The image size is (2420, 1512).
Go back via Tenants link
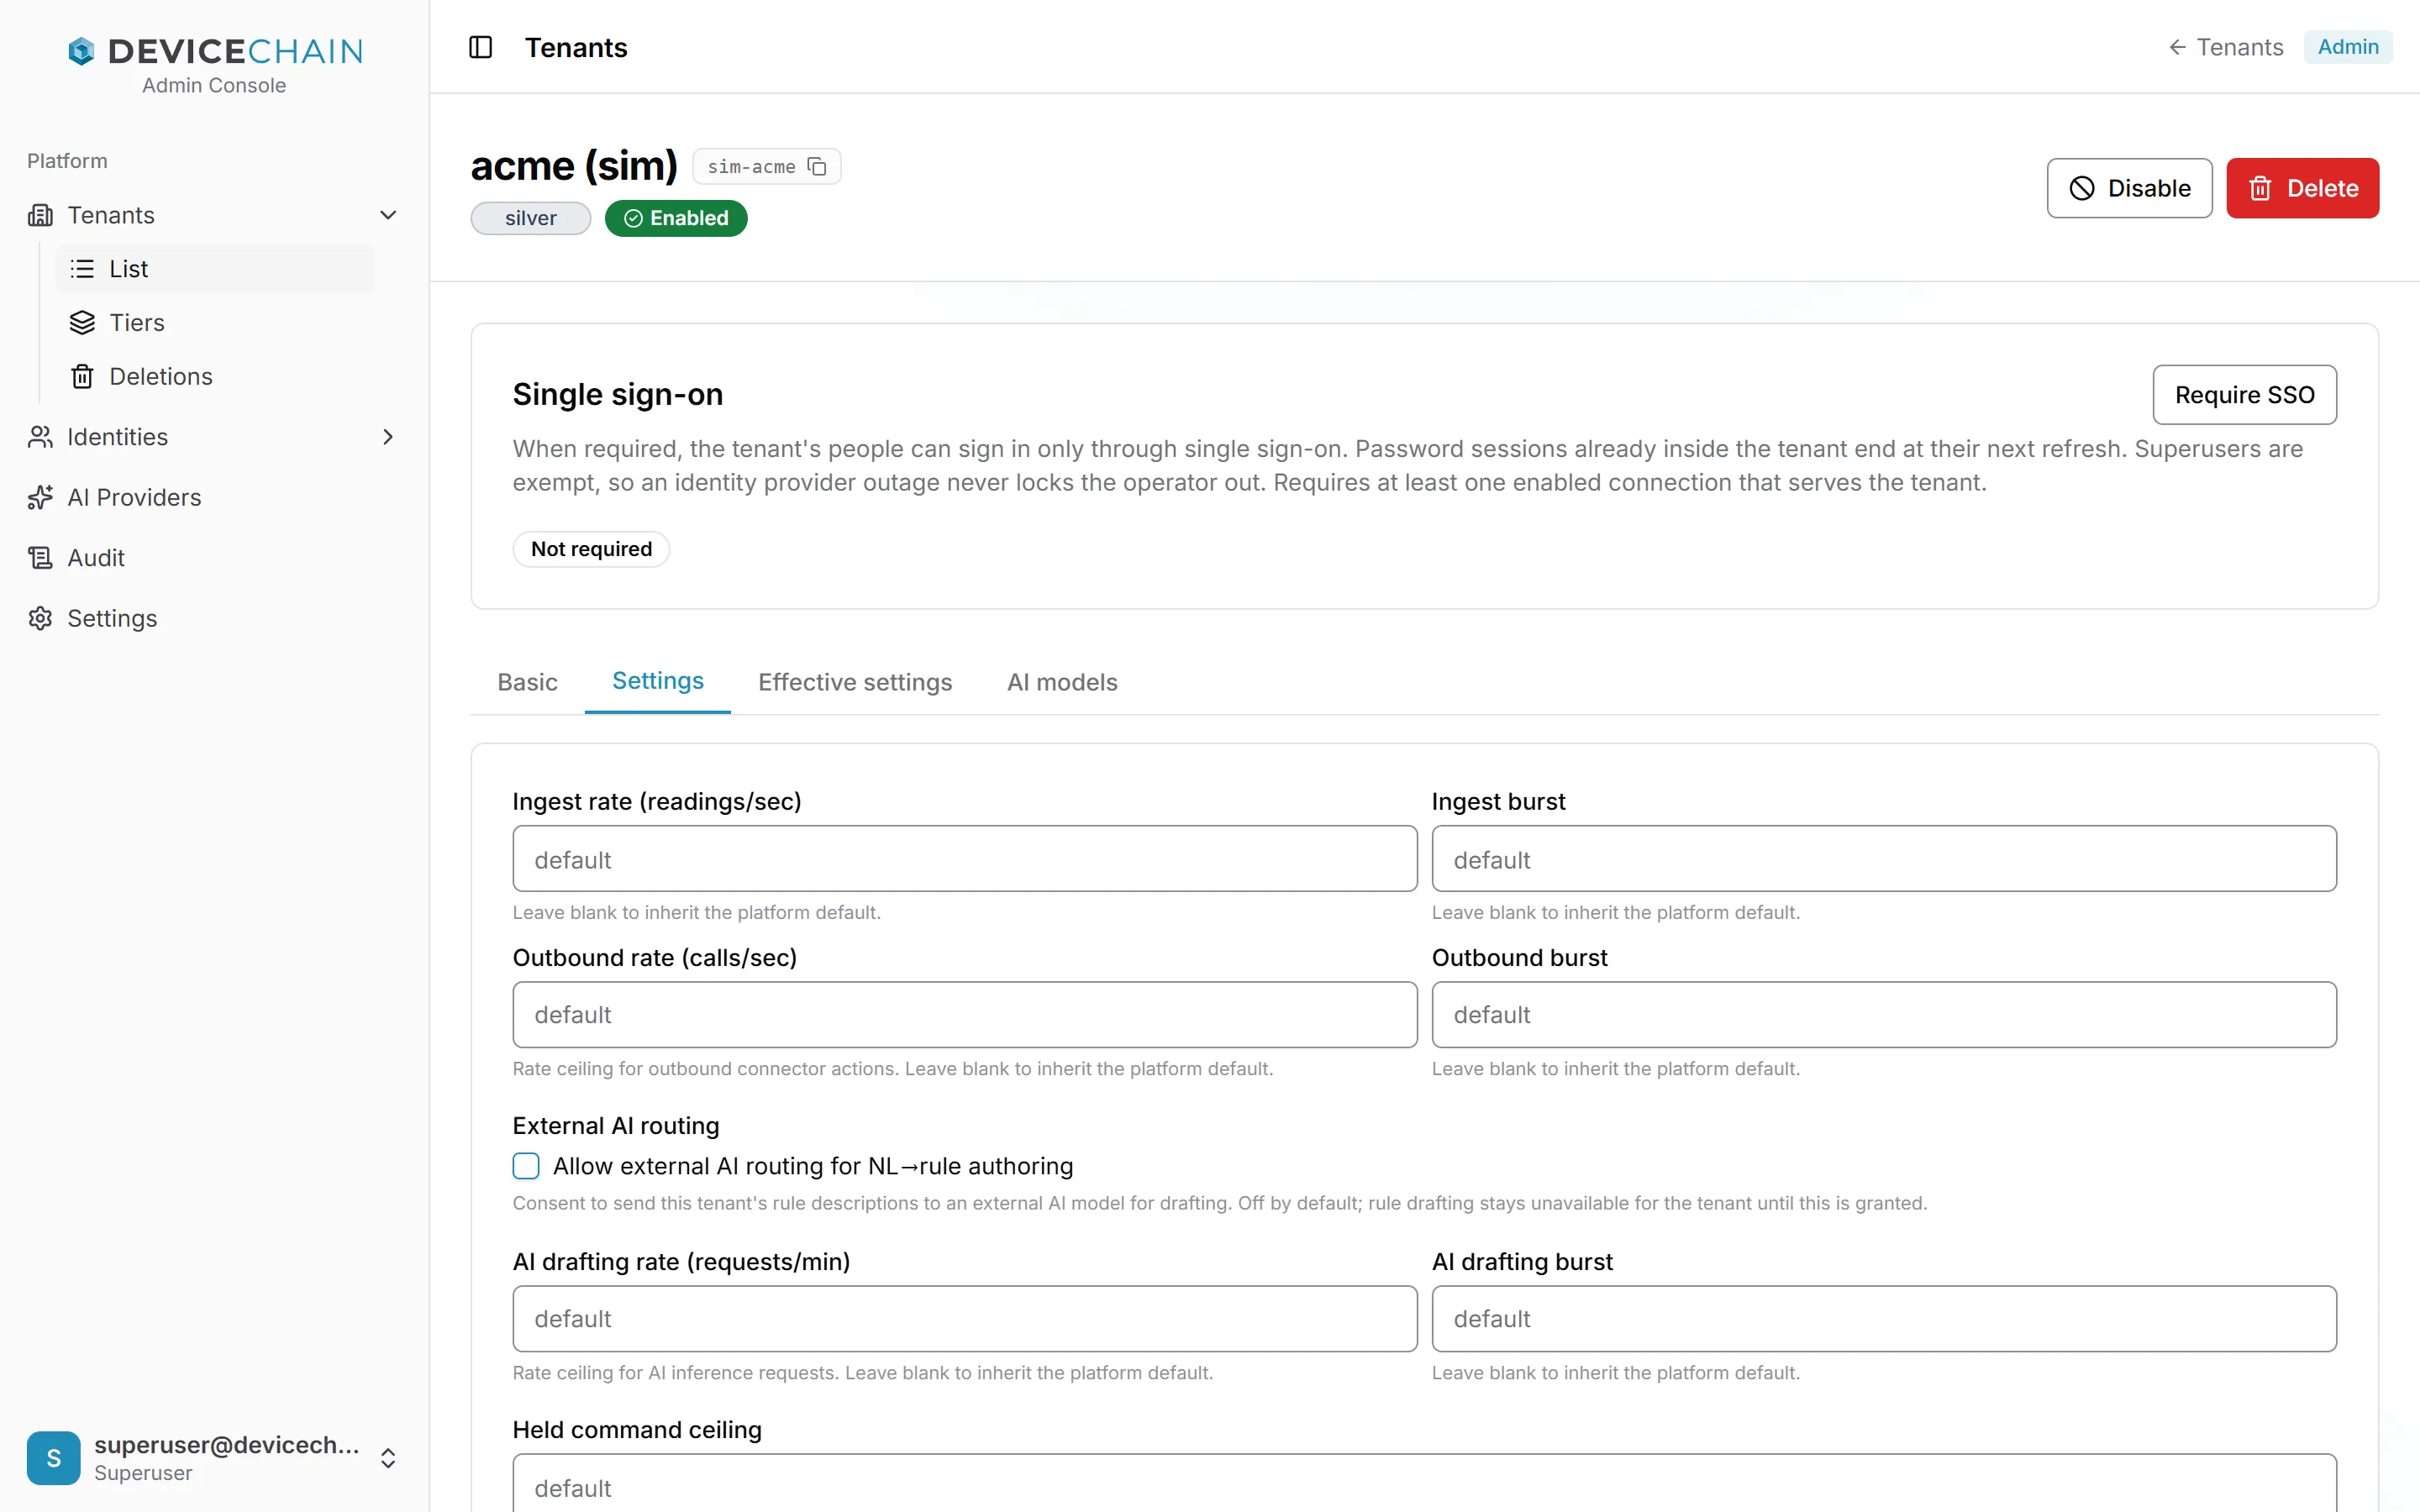[x=2226, y=47]
